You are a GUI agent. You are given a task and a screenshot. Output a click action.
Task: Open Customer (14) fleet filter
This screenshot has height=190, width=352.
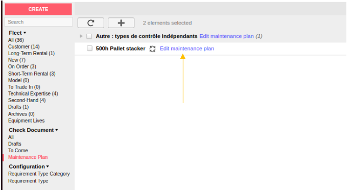[x=24, y=46]
